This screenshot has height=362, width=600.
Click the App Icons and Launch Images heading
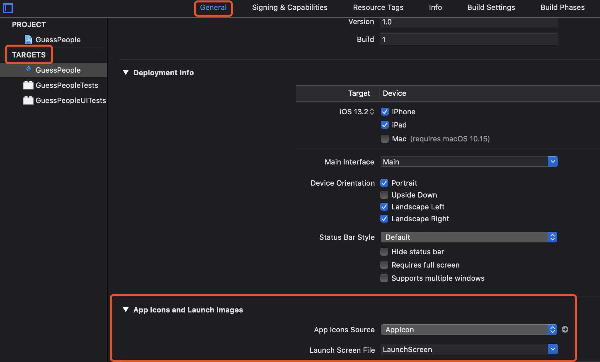tap(188, 310)
